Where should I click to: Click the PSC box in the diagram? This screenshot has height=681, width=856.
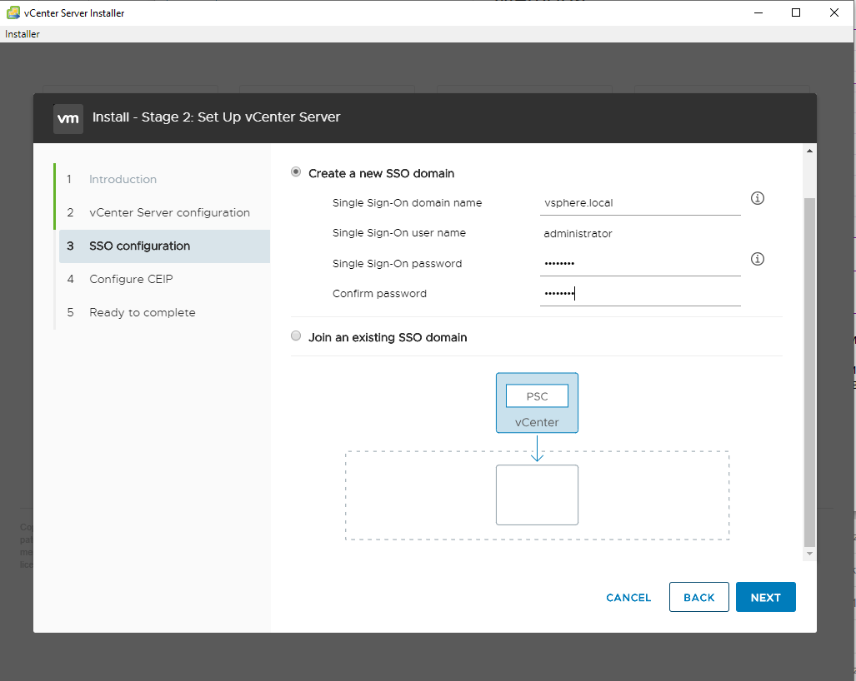537,396
